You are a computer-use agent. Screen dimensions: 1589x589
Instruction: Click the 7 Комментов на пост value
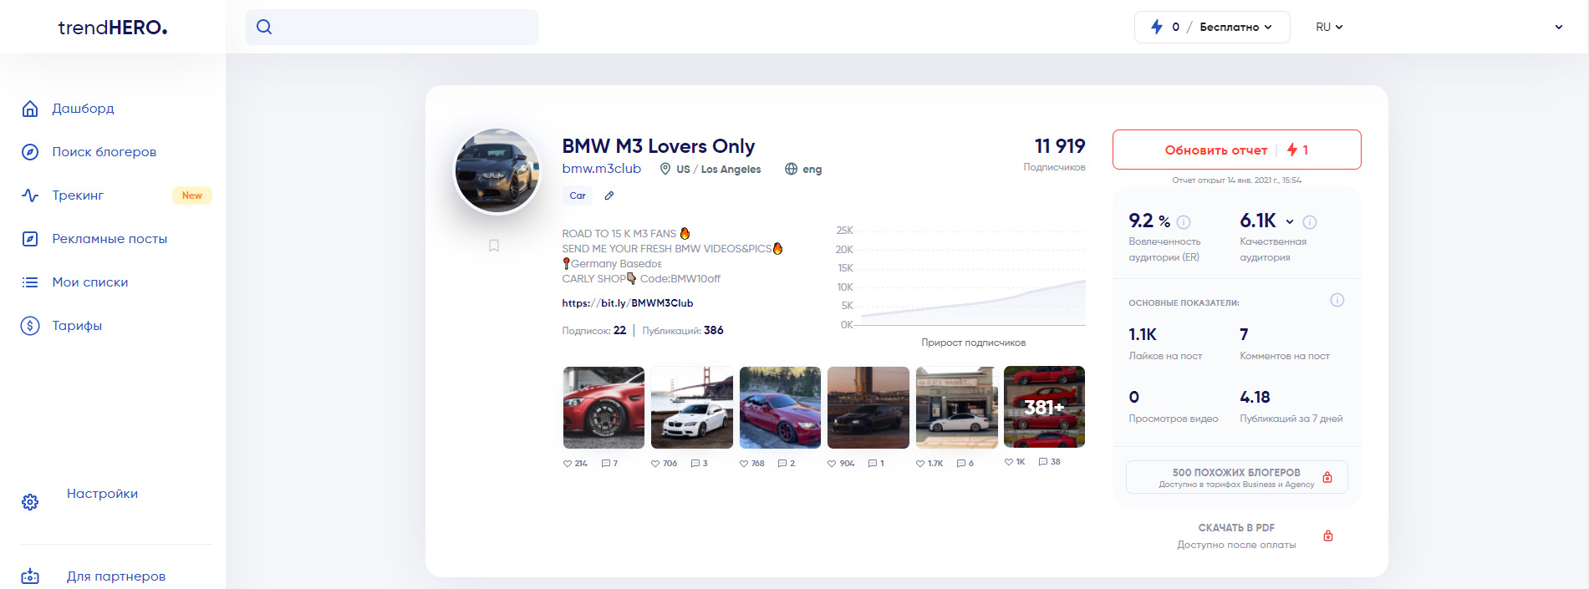coord(1244,334)
